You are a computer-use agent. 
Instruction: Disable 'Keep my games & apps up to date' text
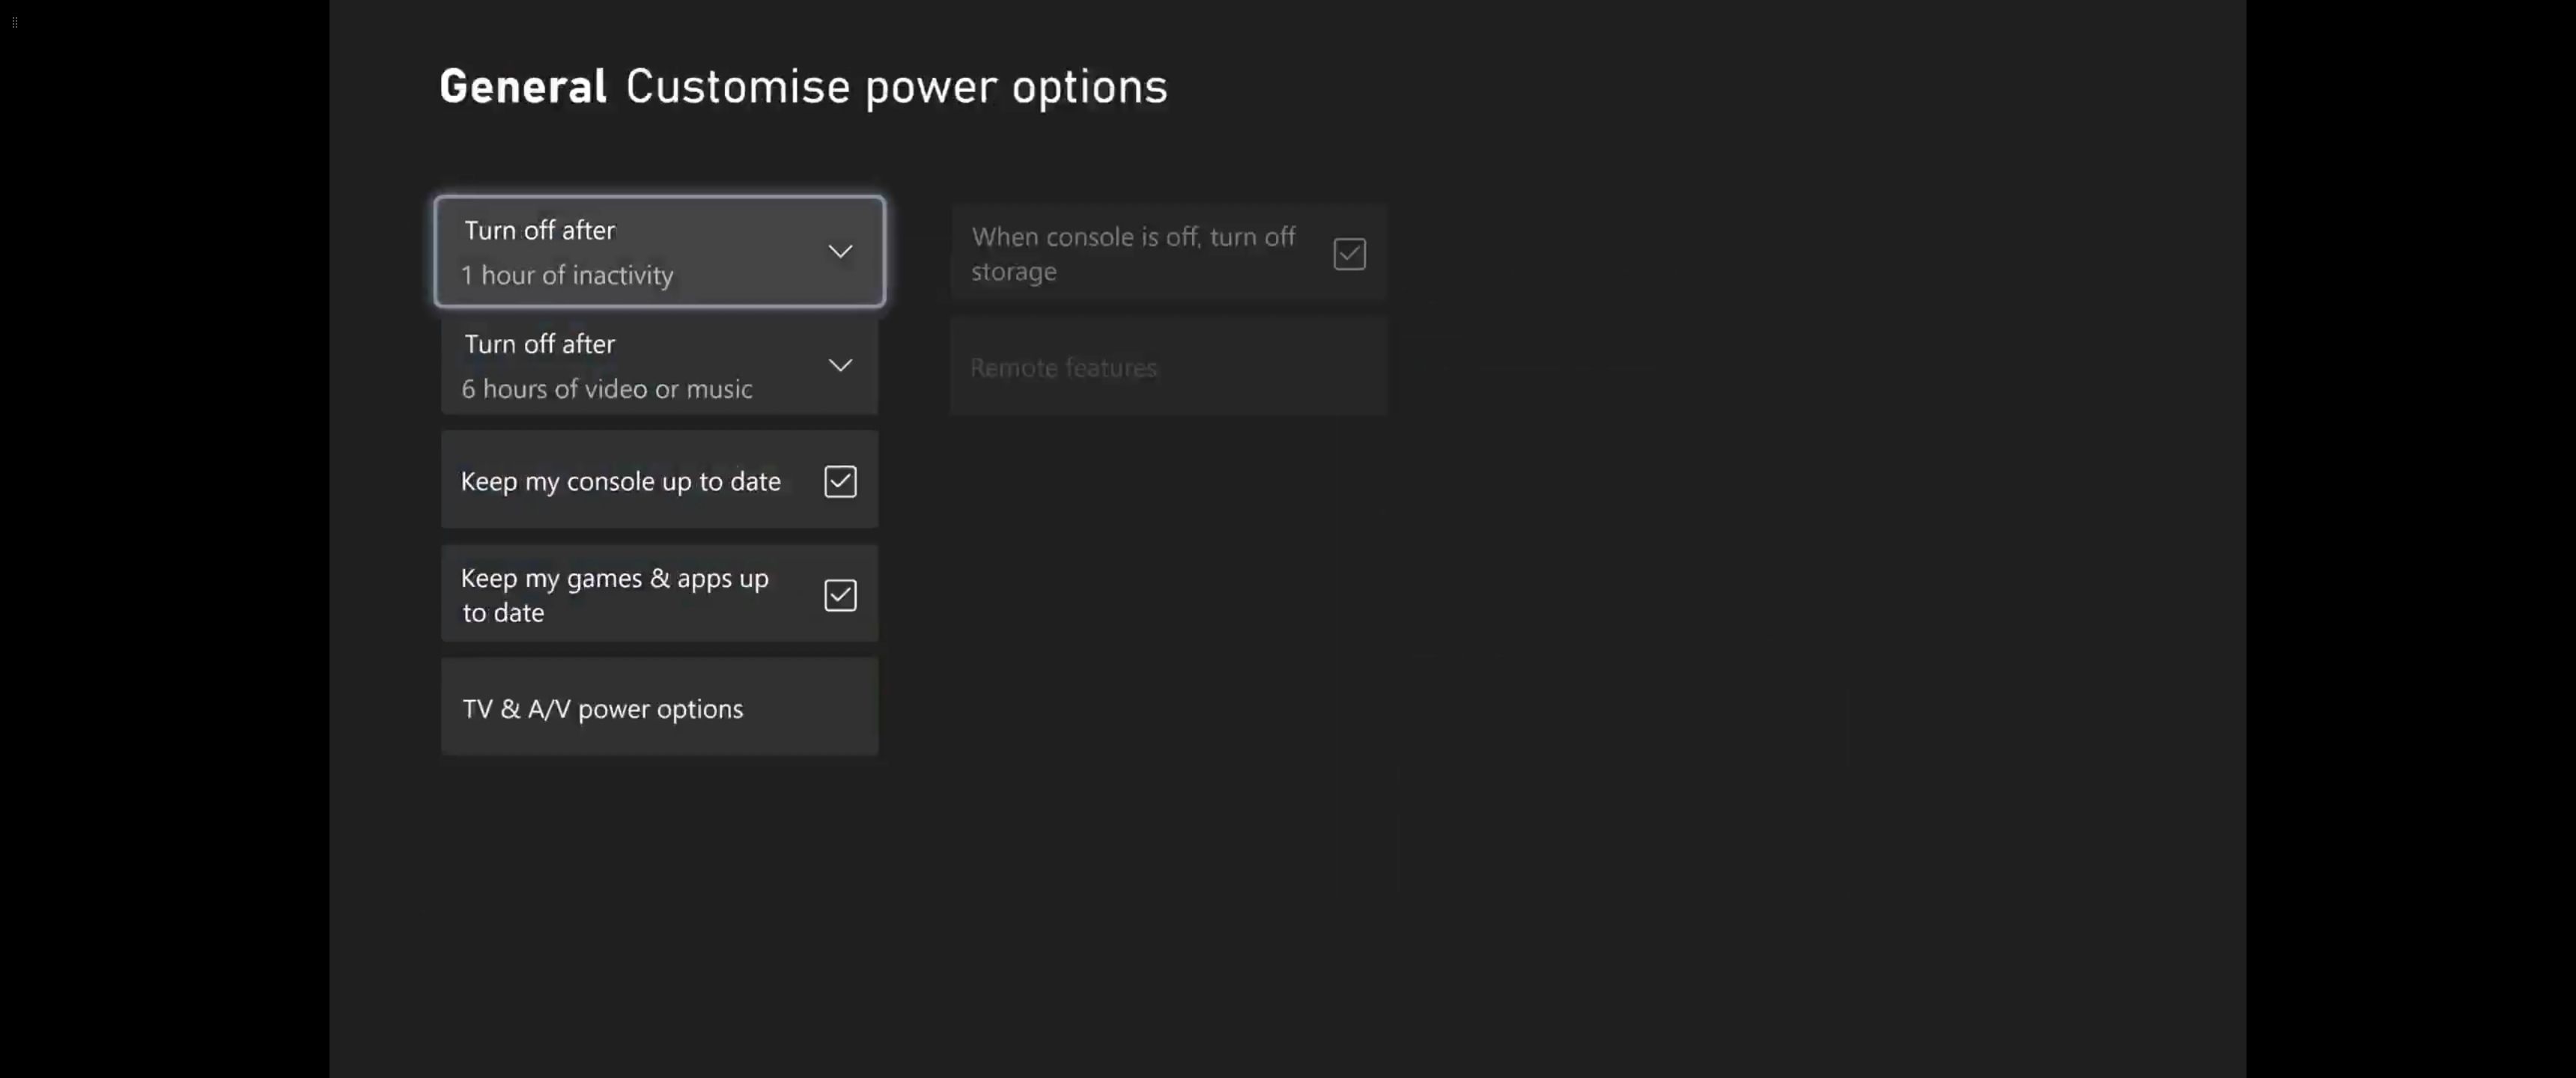(614, 595)
